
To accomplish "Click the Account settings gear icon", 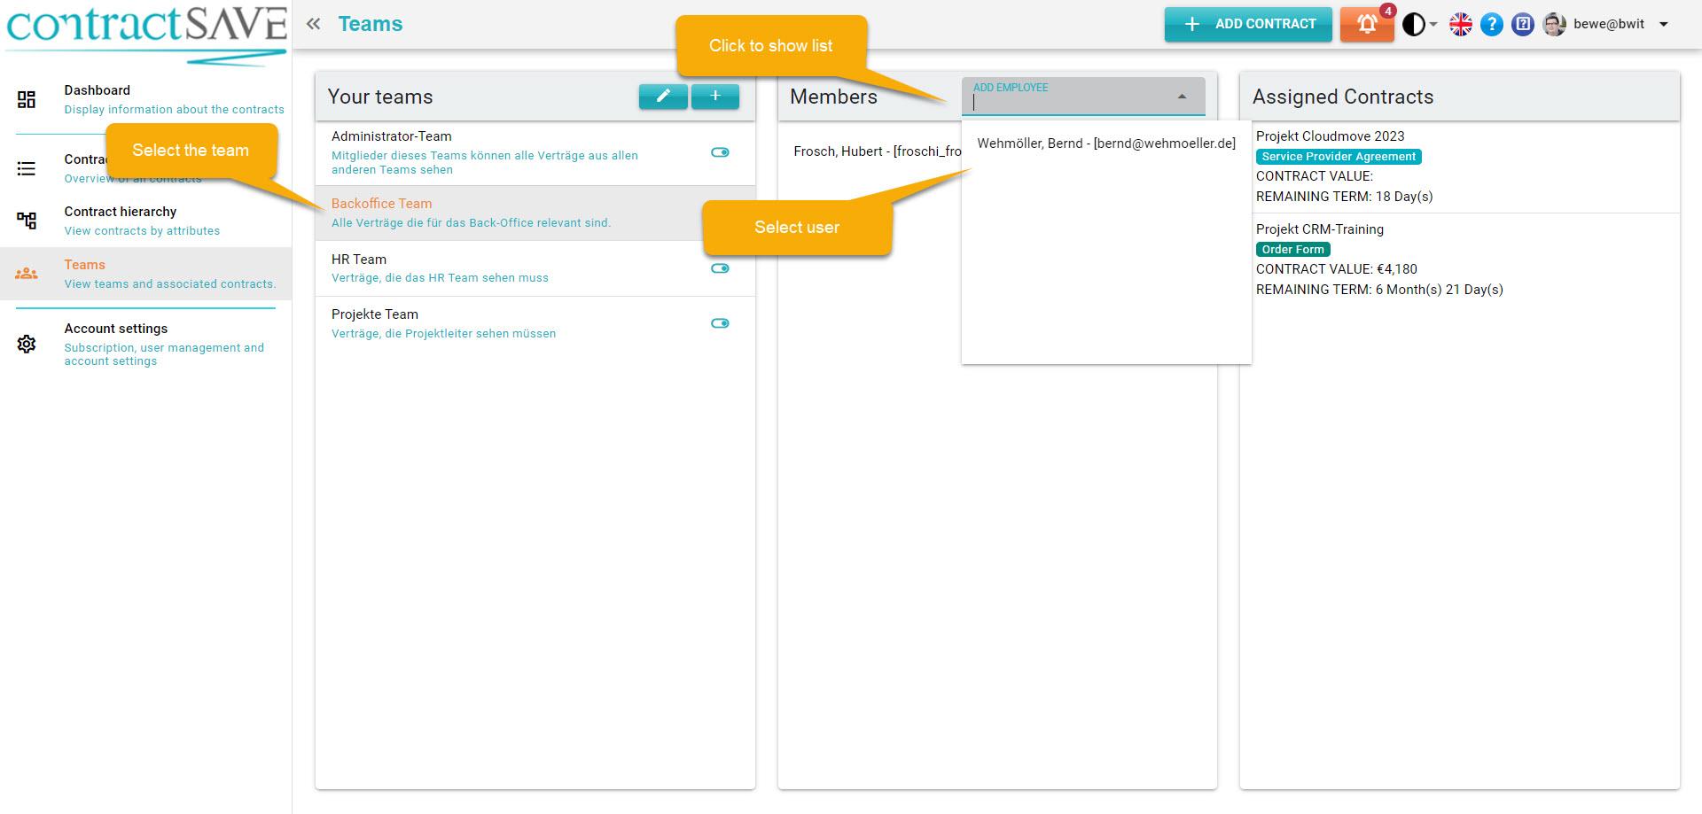I will 27,344.
